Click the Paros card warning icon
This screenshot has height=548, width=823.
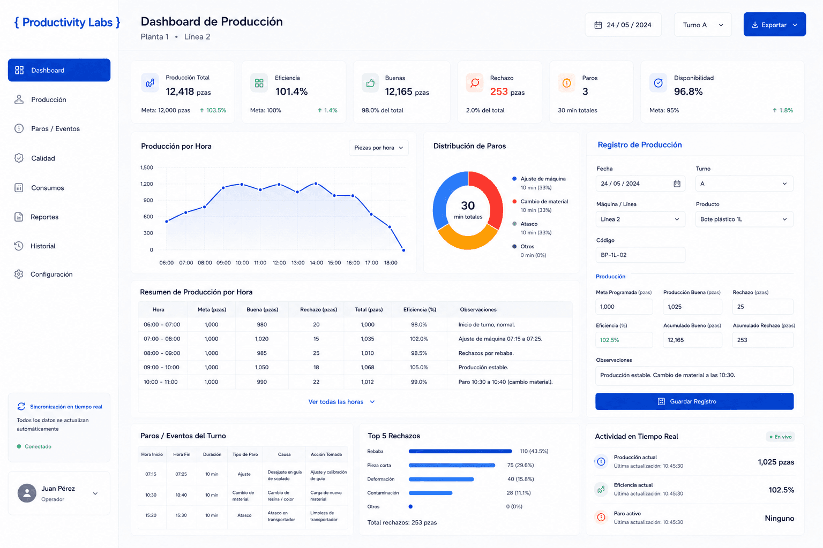click(x=567, y=83)
